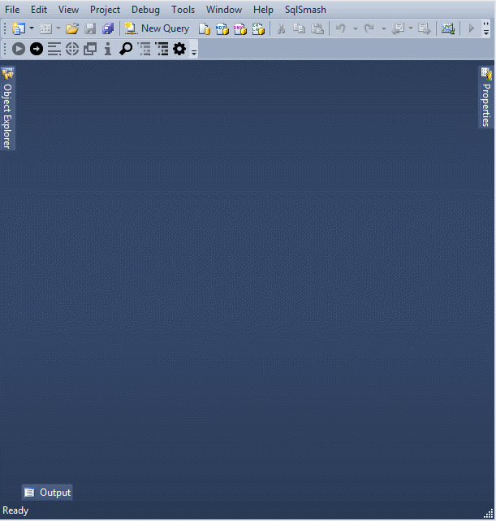Open the View menu
The height and width of the screenshot is (521, 496).
[68, 10]
